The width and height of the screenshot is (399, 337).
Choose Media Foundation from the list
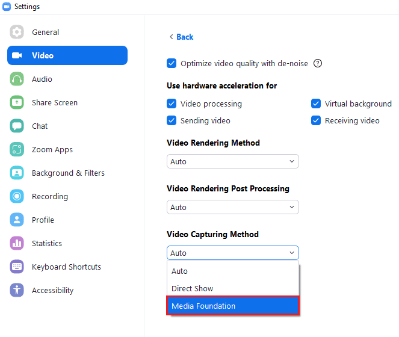pyautogui.click(x=232, y=306)
